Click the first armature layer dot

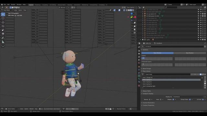click(x=143, y=58)
